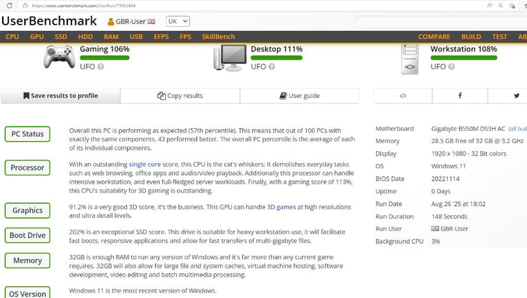Screen dimensions: 527x298
Task: Click the 1920 x 1080 display value
Action: click(x=469, y=153)
